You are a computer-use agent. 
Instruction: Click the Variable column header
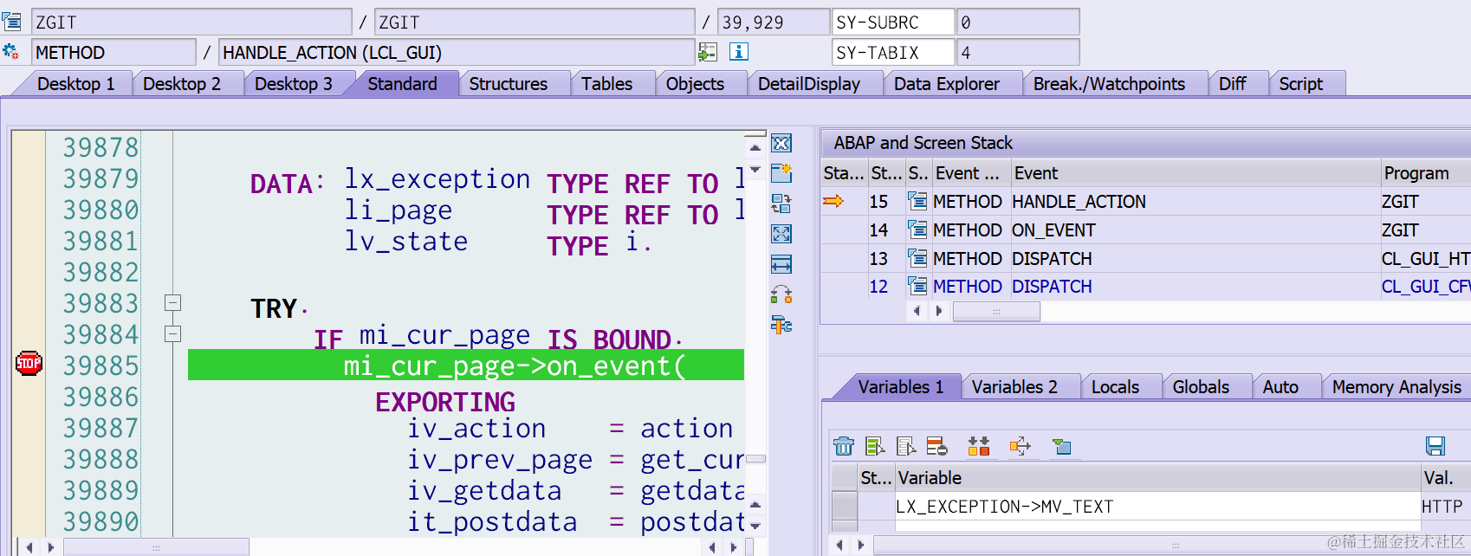tap(1157, 477)
